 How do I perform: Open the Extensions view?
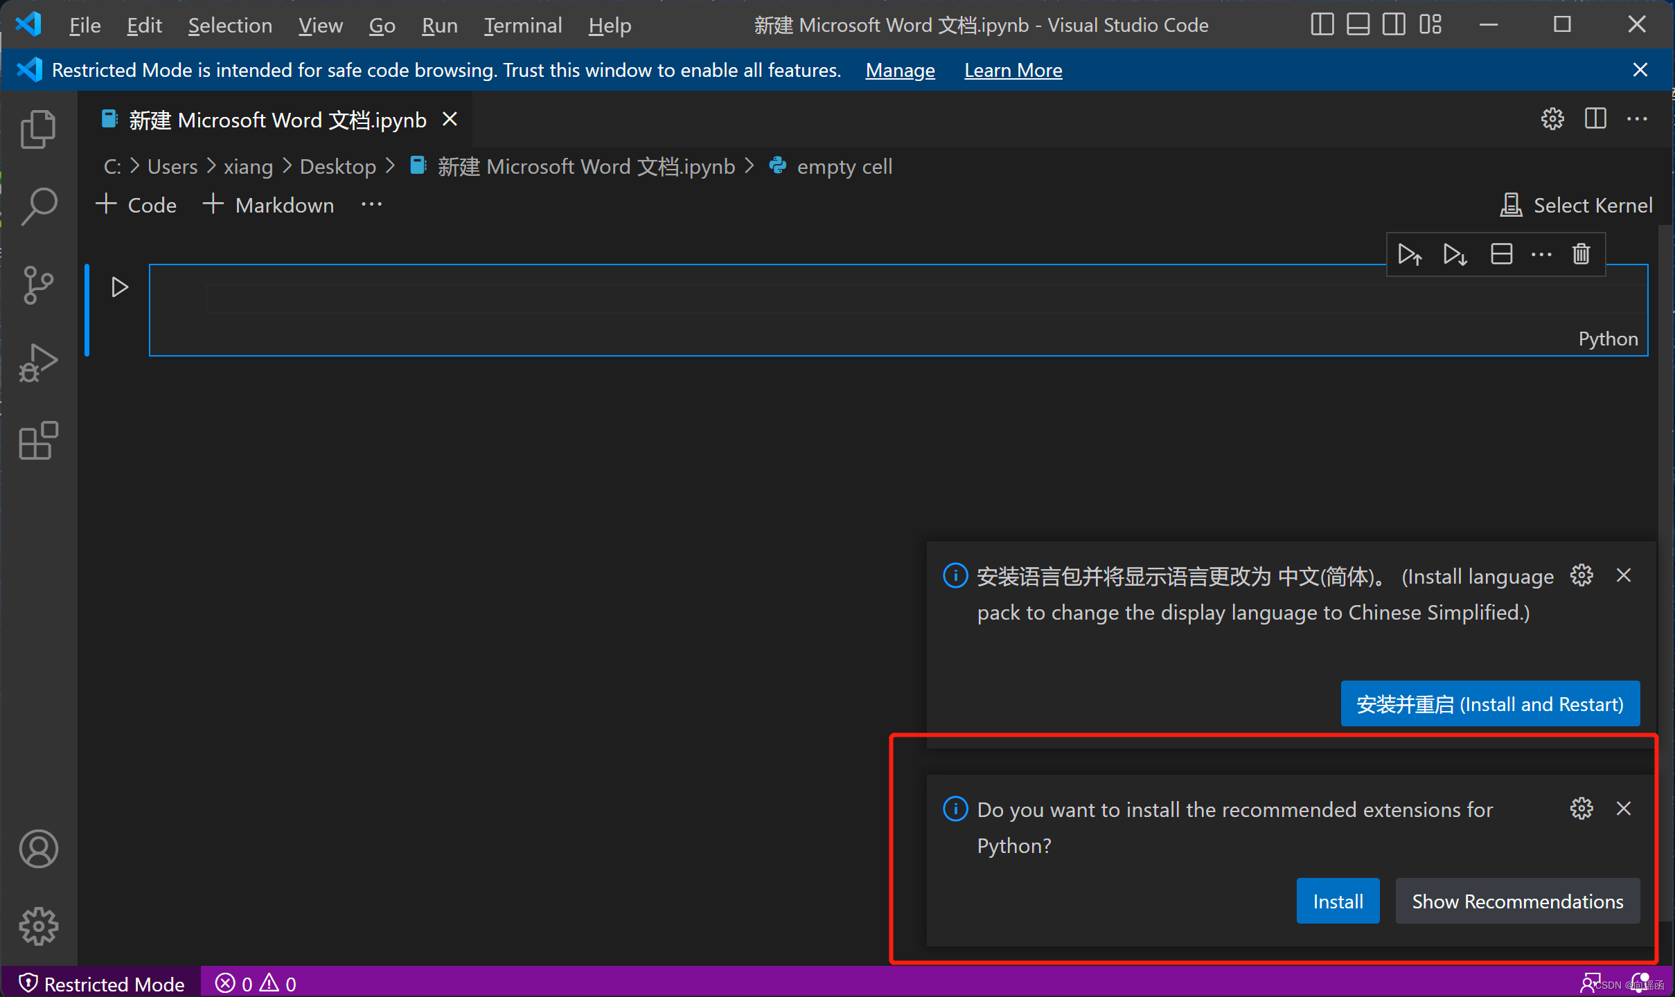pos(38,440)
